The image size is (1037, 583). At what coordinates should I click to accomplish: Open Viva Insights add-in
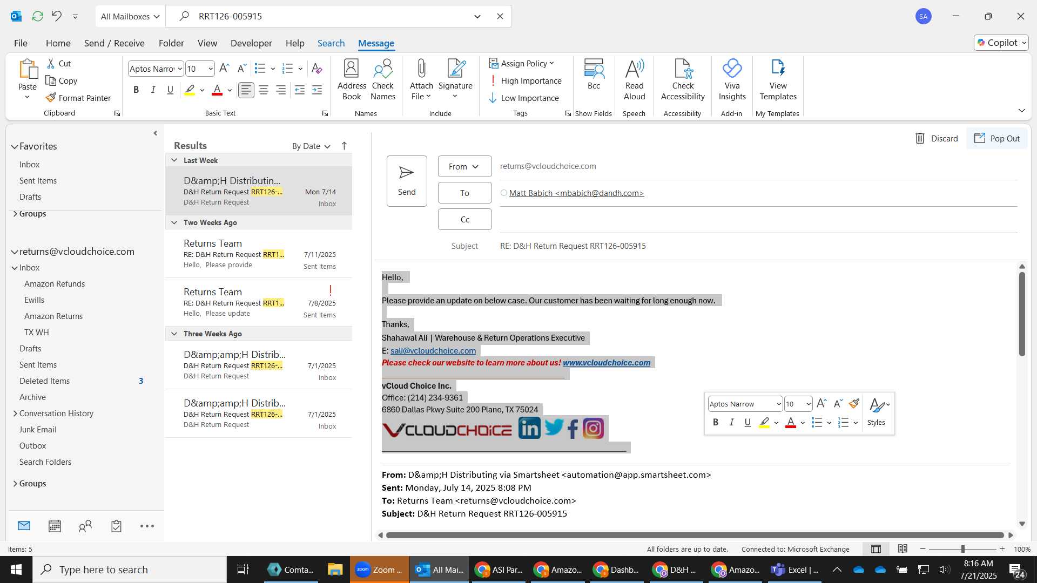tap(732, 80)
